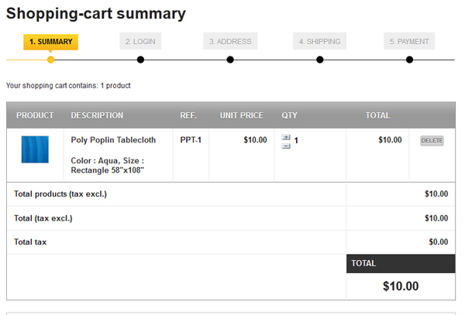Screen dimensions: 465x315
Task: Click the PPT-1 reference code
Action: click(191, 140)
